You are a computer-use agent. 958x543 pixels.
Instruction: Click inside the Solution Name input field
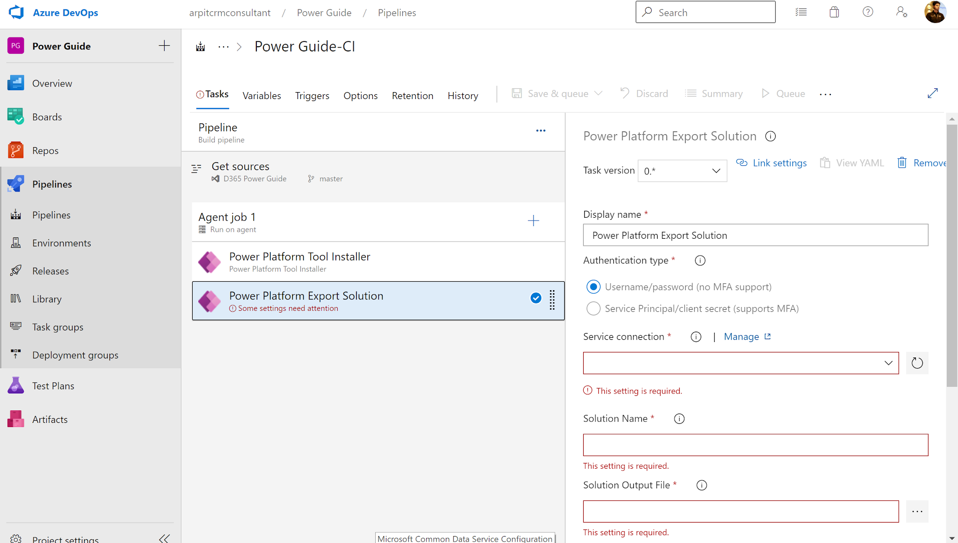[755, 445]
